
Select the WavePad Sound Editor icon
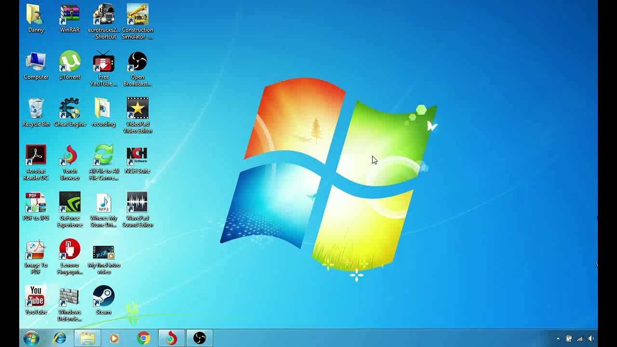pos(137,202)
